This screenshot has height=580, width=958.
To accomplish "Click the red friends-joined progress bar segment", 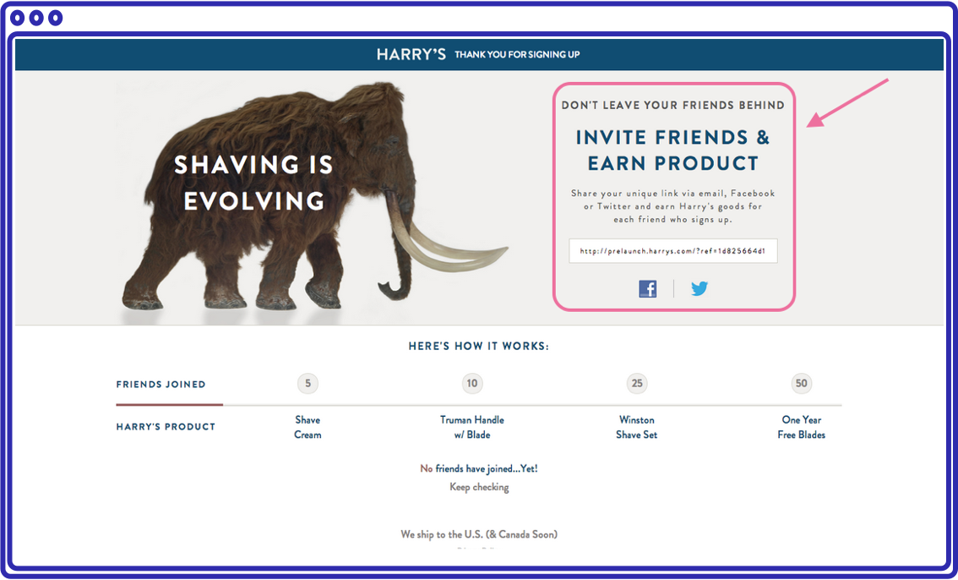I will [x=169, y=405].
